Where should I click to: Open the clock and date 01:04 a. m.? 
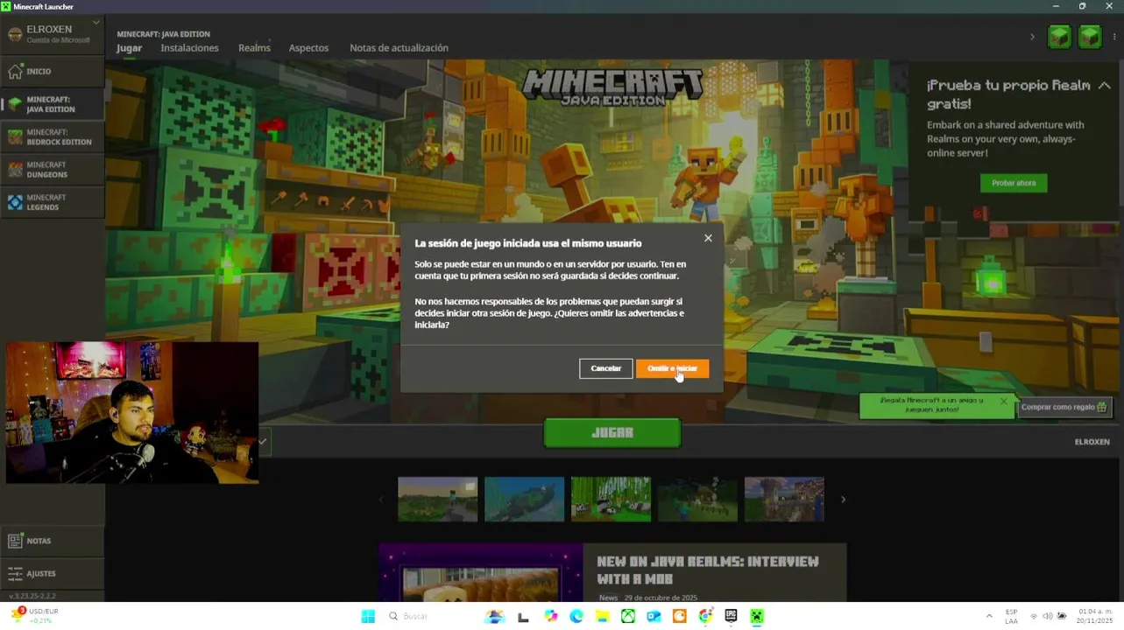coord(1095,616)
